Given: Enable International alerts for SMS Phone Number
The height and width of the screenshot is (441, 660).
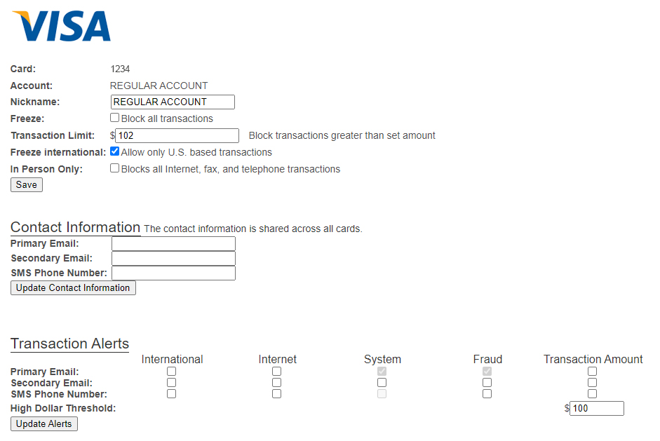Looking at the screenshot, I should click(171, 393).
